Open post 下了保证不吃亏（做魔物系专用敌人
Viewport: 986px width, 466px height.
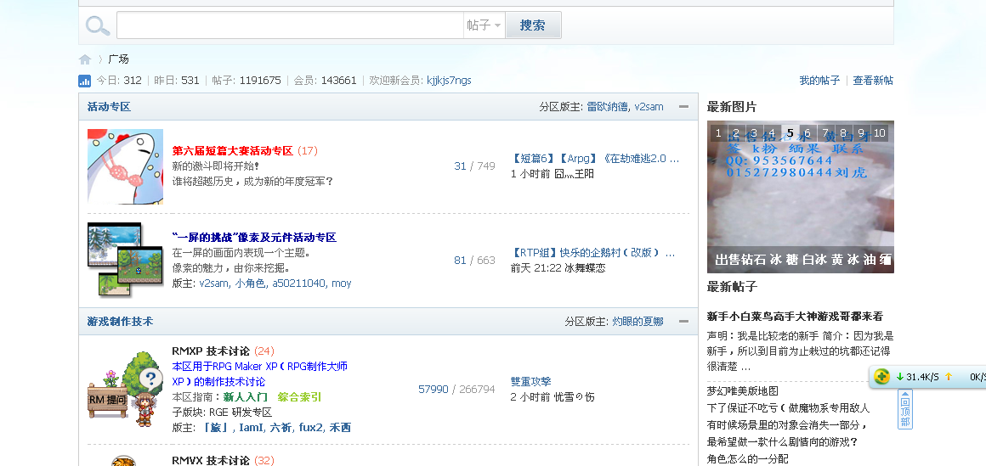click(x=789, y=407)
